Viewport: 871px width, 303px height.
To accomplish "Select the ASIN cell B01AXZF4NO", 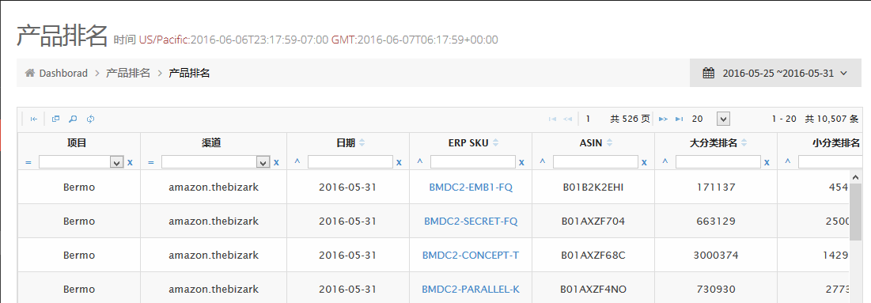I will click(593, 289).
